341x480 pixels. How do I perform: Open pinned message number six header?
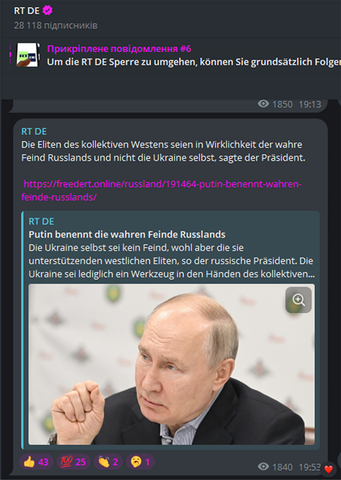[x=119, y=49]
